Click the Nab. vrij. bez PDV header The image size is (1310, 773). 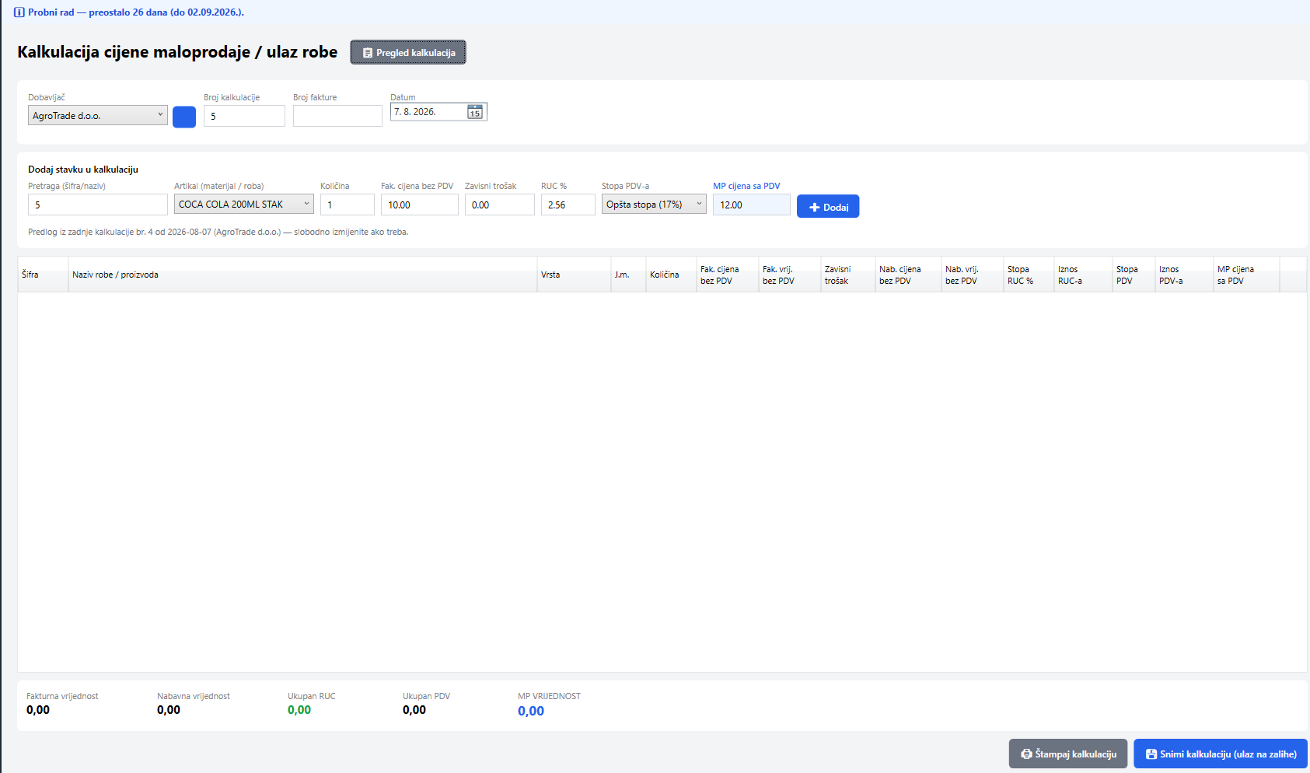(x=973, y=275)
